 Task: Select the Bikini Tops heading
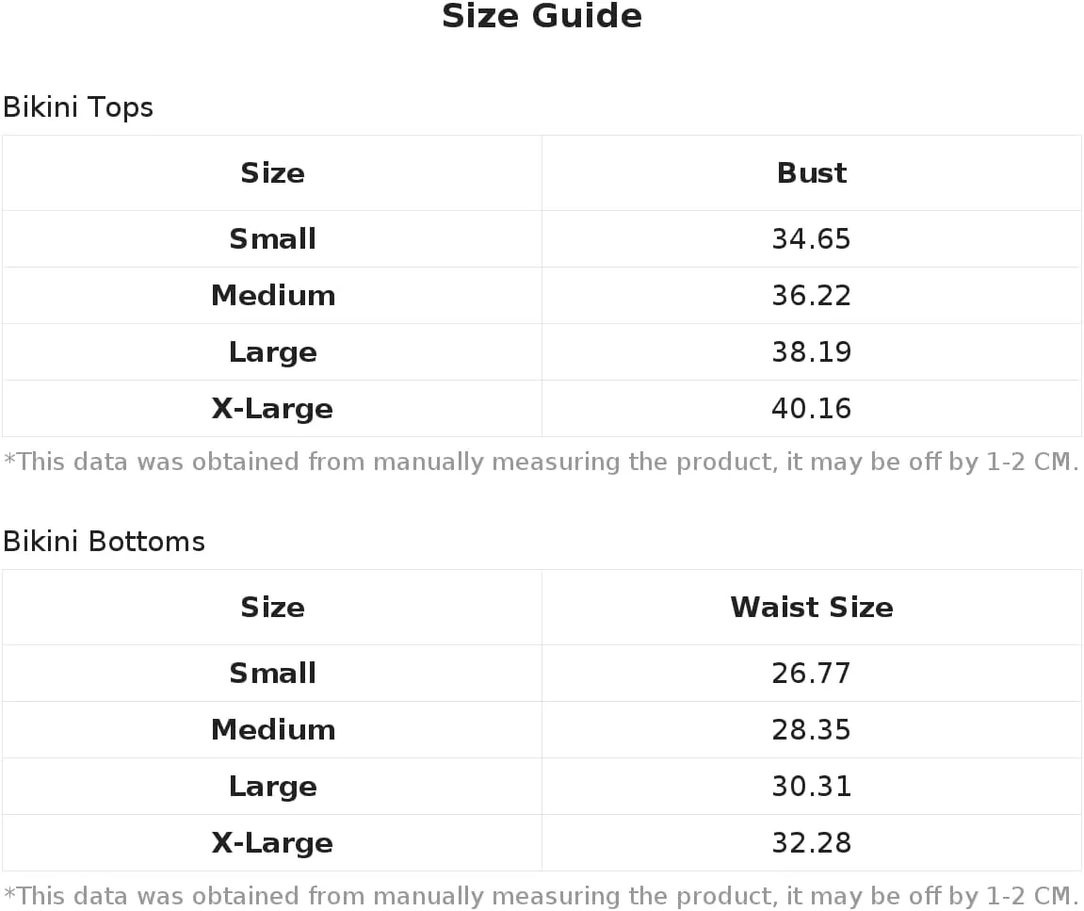click(x=78, y=107)
